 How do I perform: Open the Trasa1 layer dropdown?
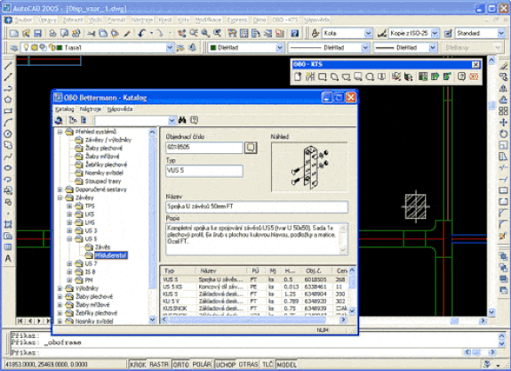click(170, 48)
